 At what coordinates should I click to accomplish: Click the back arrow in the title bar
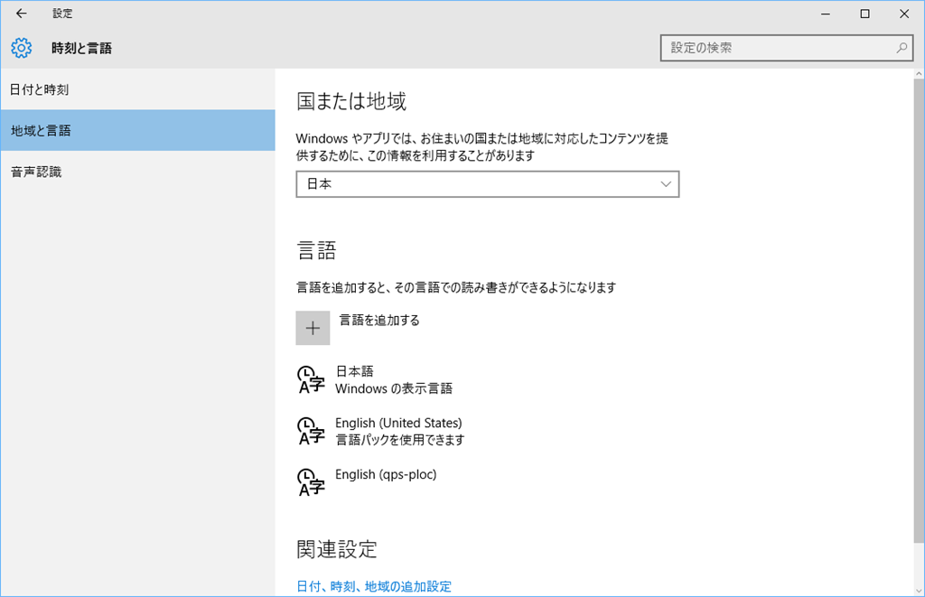(x=21, y=14)
